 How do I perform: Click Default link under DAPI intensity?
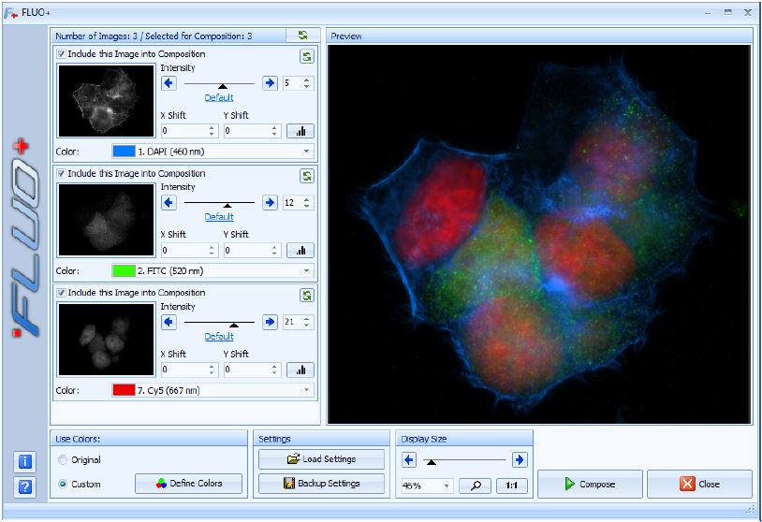tap(219, 97)
